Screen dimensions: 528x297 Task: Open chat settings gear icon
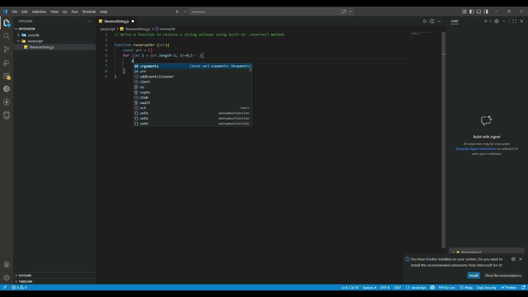tap(497, 21)
